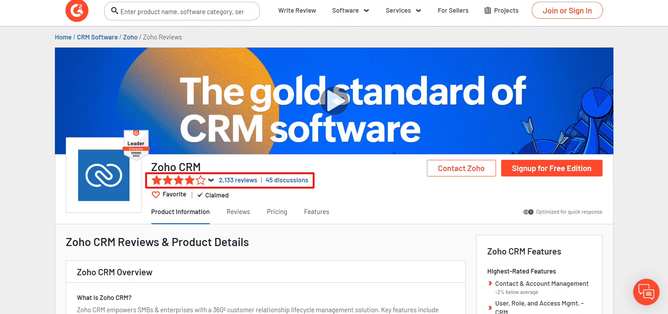Click the arrow beside Contact & Account Management
This screenshot has width=668, height=314.
[x=490, y=283]
